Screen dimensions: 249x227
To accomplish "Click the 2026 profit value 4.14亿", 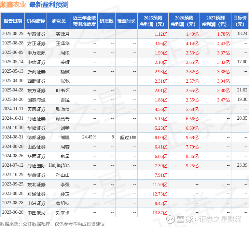I will [x=192, y=43].
